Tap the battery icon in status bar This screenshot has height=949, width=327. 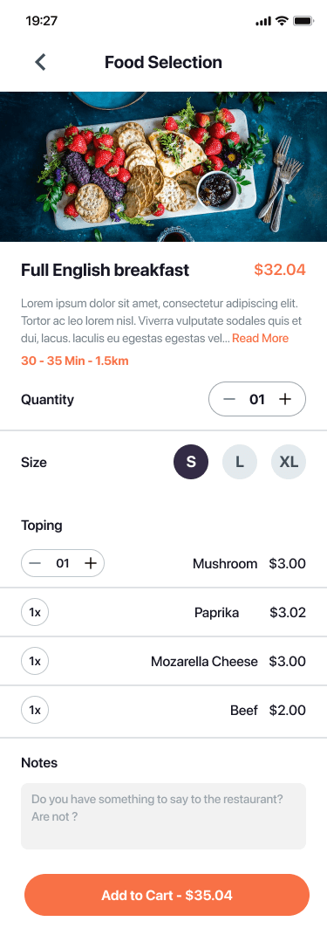pyautogui.click(x=303, y=21)
